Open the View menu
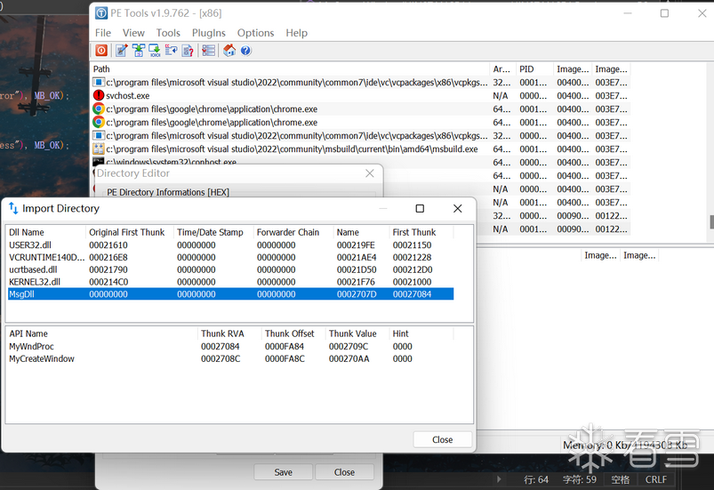Viewport: 714px width, 490px height. click(133, 33)
